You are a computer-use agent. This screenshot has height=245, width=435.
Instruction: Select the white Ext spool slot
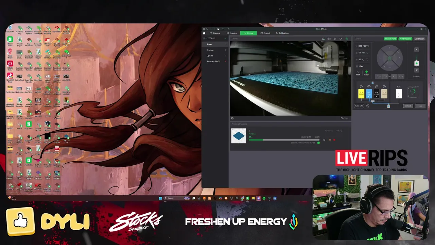click(399, 94)
